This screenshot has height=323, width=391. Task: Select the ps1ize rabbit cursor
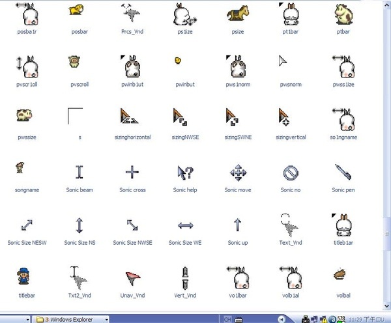point(185,14)
